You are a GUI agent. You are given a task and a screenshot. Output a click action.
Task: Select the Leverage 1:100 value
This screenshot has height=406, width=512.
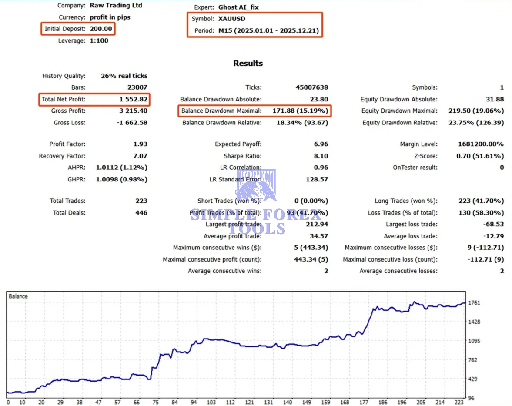point(99,41)
